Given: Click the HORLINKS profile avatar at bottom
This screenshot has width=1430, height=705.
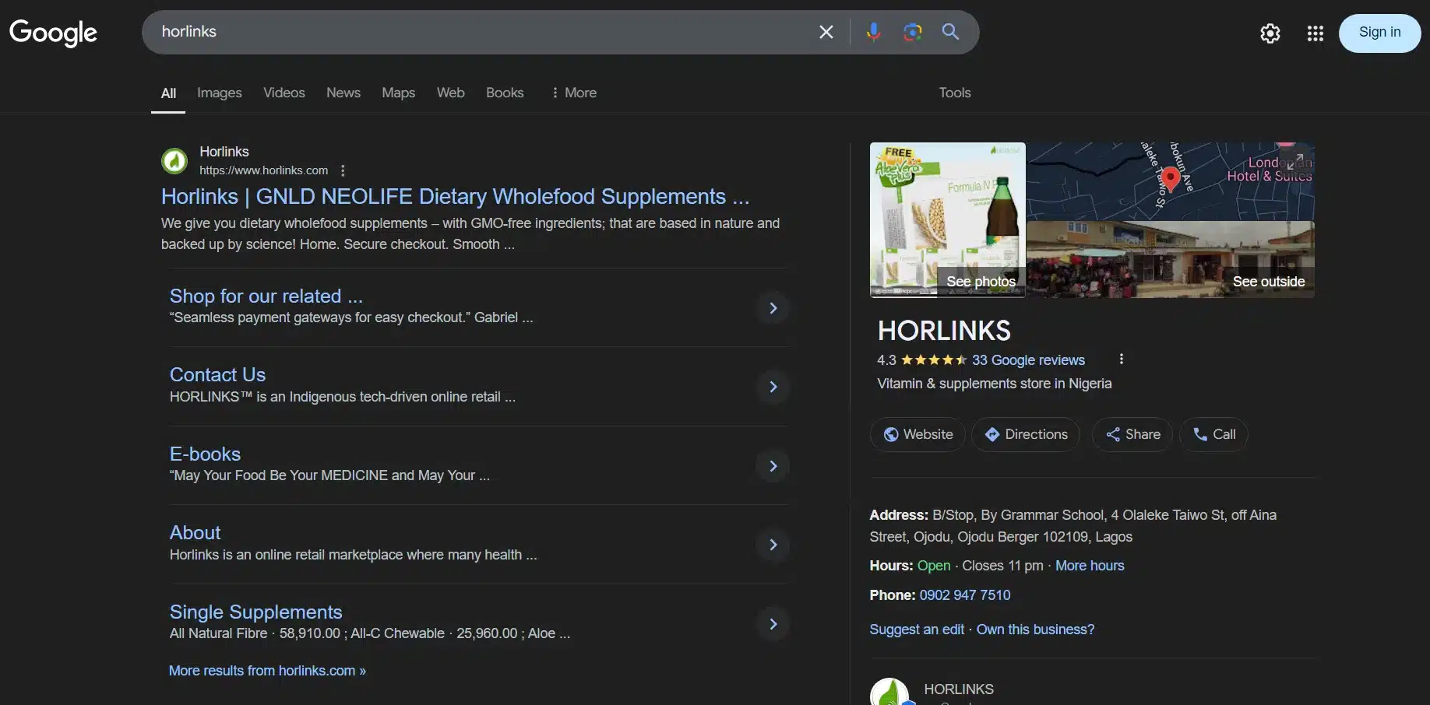Looking at the screenshot, I should pyautogui.click(x=889, y=692).
